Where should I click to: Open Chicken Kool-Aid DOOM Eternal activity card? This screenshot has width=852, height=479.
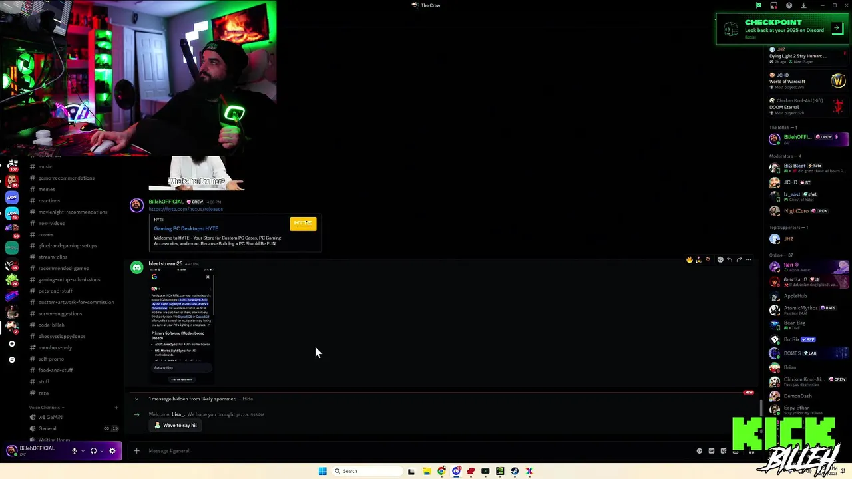[807, 106]
